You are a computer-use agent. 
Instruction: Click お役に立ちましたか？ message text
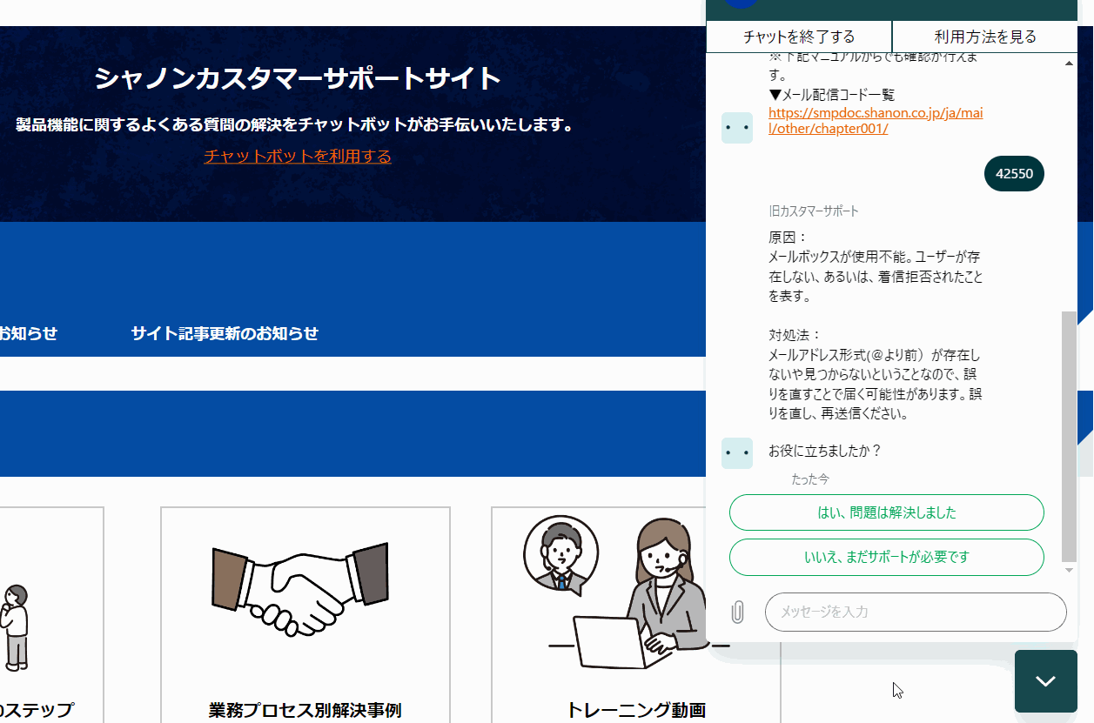[825, 451]
